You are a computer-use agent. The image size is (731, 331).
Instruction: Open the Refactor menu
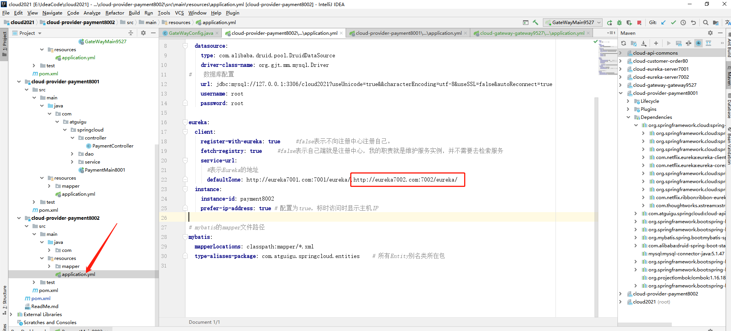tap(115, 13)
